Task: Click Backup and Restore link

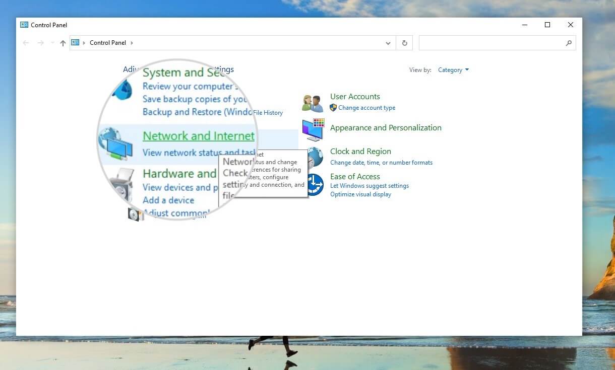Action: [x=197, y=112]
